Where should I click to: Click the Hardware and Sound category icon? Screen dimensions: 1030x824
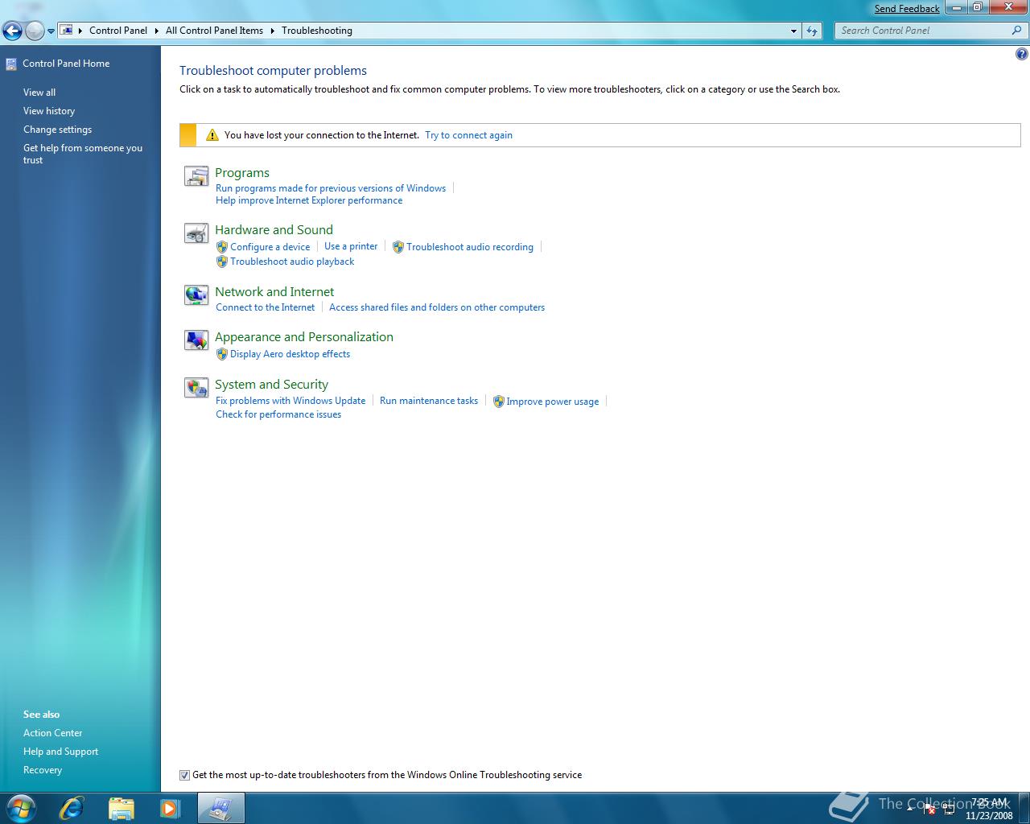click(x=196, y=233)
